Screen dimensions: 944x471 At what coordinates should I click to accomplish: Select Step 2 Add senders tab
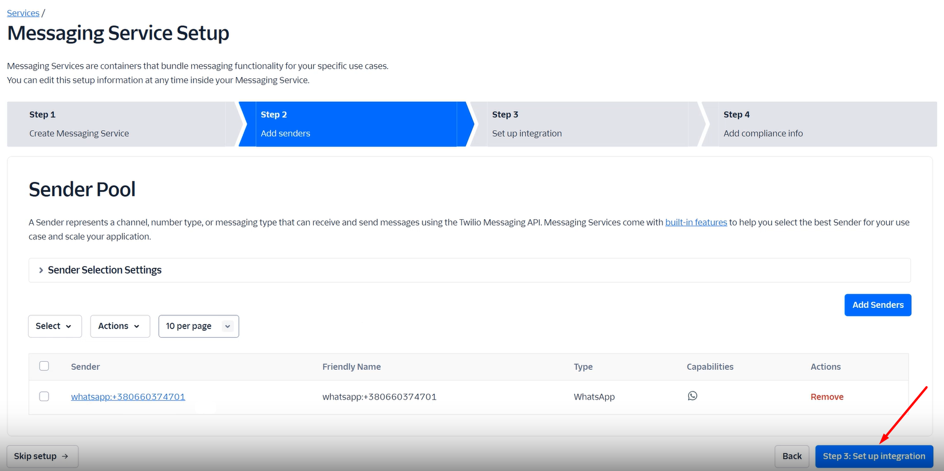point(355,124)
